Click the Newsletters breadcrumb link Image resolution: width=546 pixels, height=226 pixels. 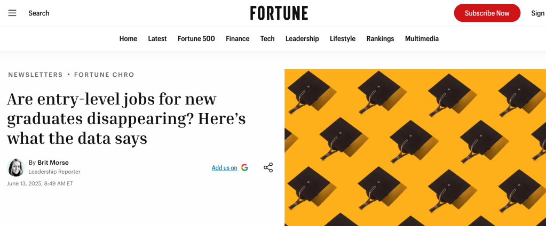(x=35, y=75)
